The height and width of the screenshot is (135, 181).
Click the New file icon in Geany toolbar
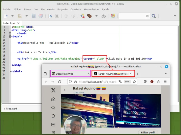pyautogui.click(x=6, y=16)
